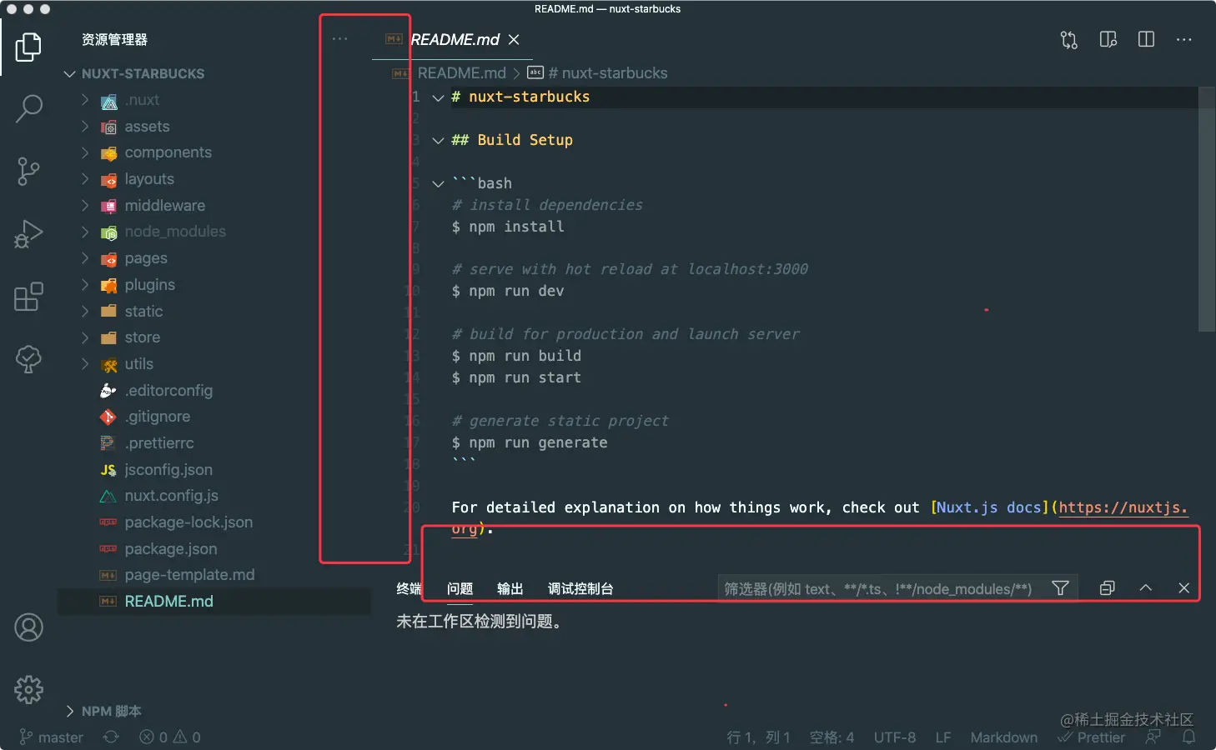Switch to the 调试控制台 debug console tab
1216x750 pixels.
580,588
